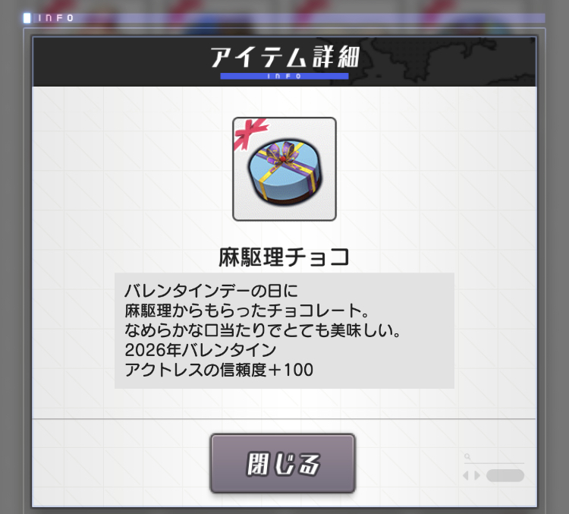This screenshot has width=569, height=514.
Task: Click the INFO label in the top bar
Action: pyautogui.click(x=55, y=18)
